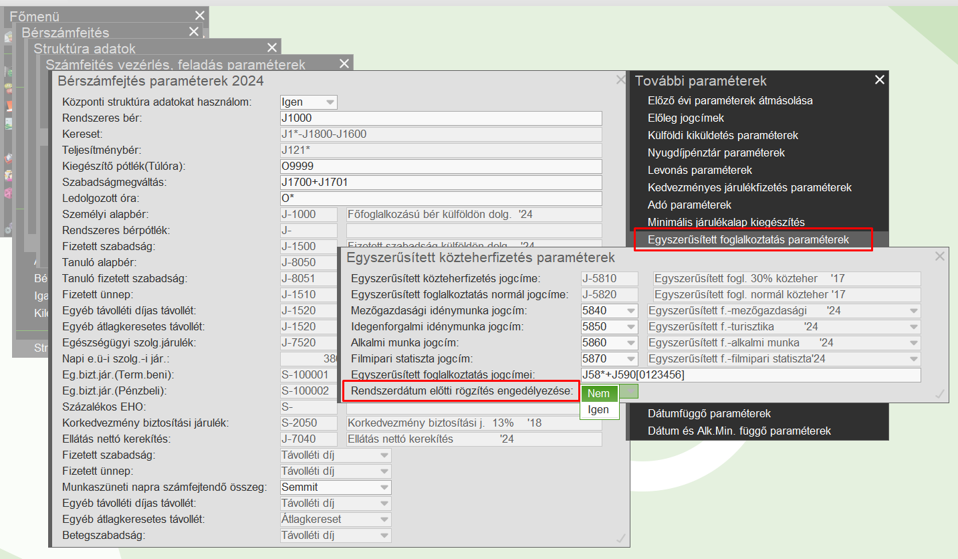The width and height of the screenshot is (958, 559).
Task: Open Munkaszüneti napra számfejtendő összeg dropdown
Action: click(x=384, y=487)
